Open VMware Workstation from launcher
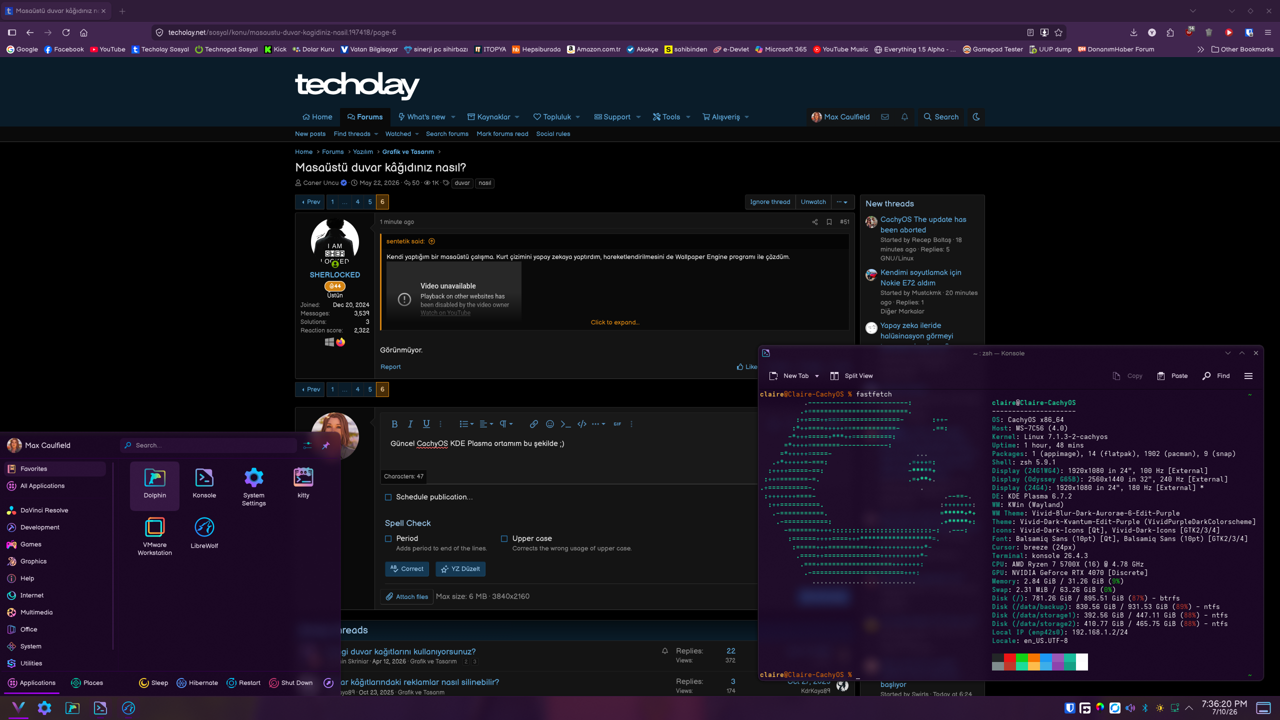 click(154, 537)
